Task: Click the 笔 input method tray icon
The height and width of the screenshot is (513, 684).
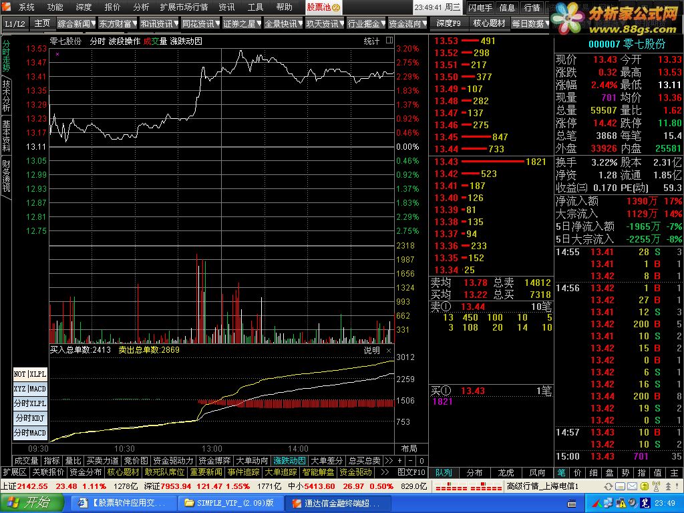Action: [x=646, y=503]
